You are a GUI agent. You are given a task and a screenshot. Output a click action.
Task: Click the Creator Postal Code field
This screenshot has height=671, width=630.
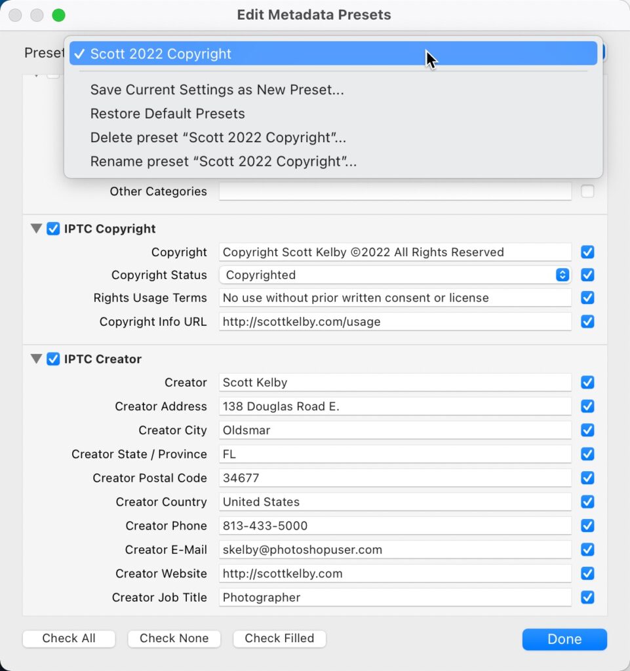tap(395, 478)
